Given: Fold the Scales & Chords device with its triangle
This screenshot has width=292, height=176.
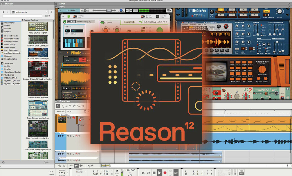Looking at the screenshot, I should 63,16.
